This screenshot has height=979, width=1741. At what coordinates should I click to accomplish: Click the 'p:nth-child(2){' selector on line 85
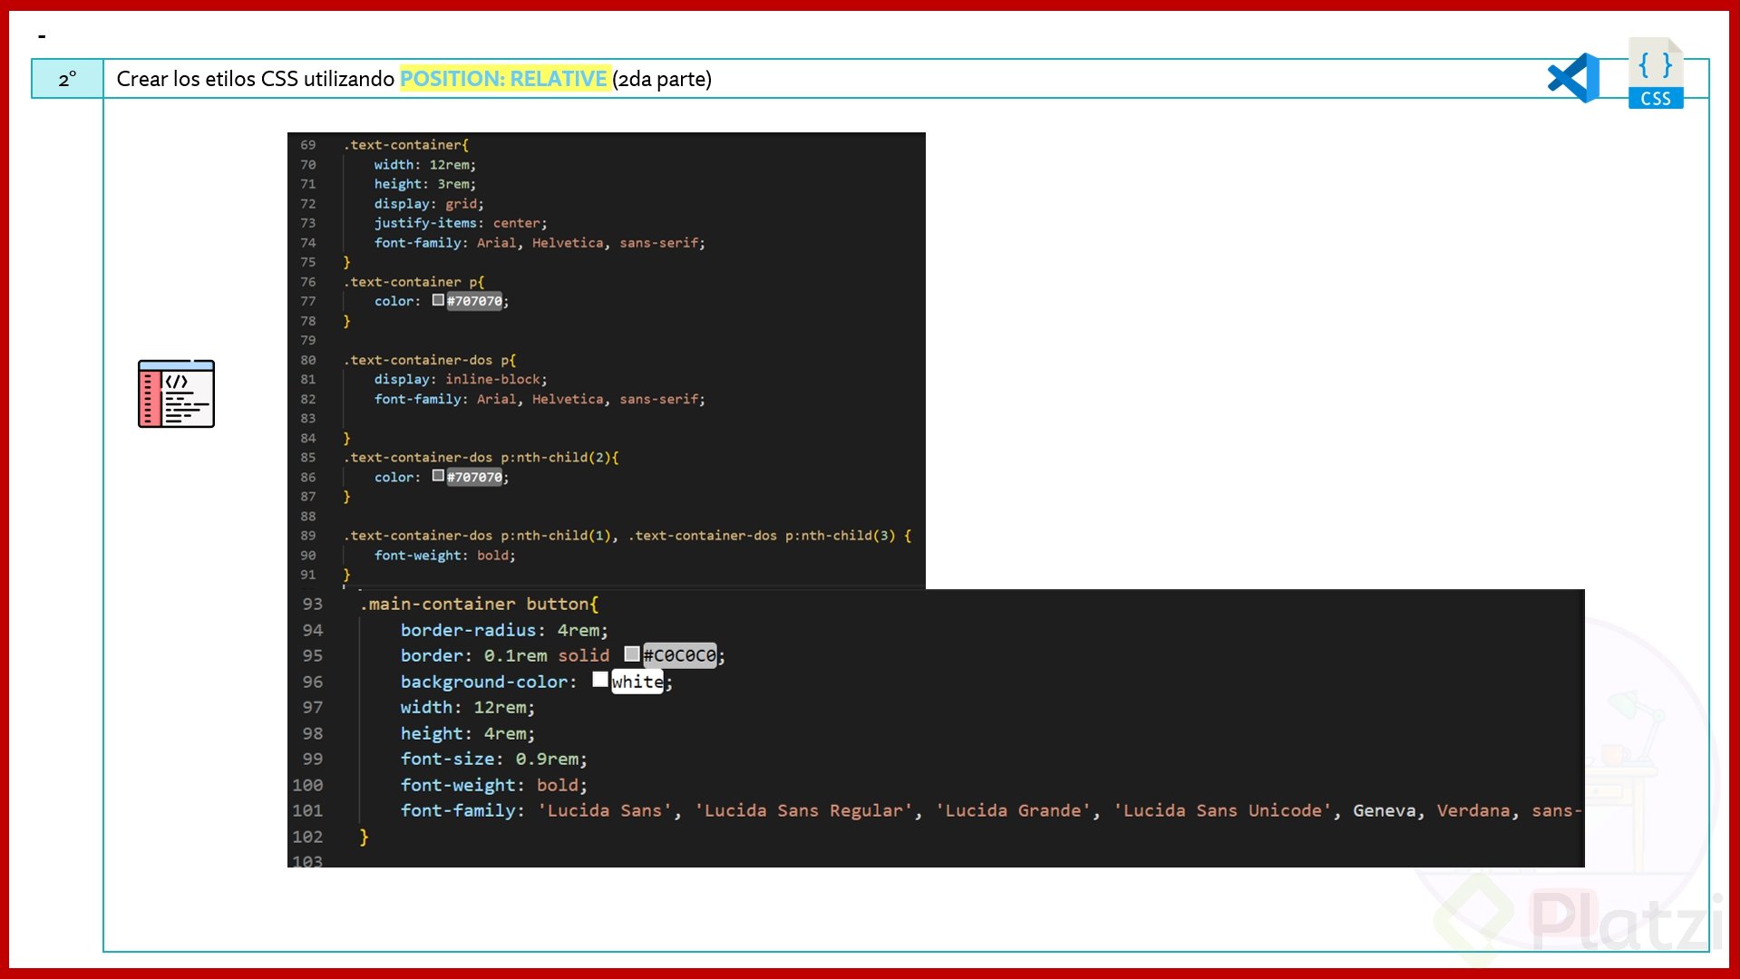(559, 458)
